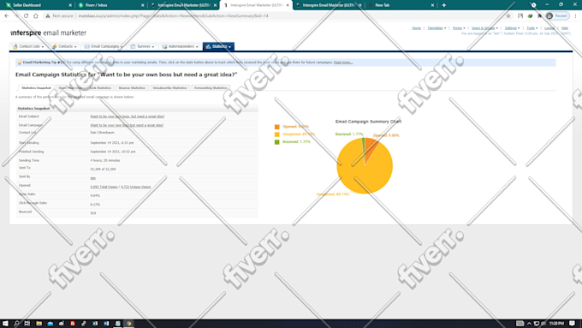The height and width of the screenshot is (328, 582).
Task: Click the green Bounced legend swatch
Action: click(x=277, y=142)
